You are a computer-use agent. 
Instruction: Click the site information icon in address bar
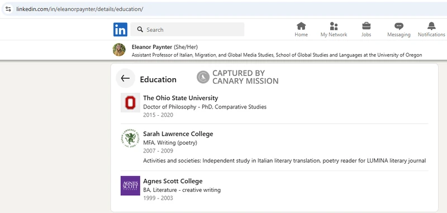click(x=8, y=9)
